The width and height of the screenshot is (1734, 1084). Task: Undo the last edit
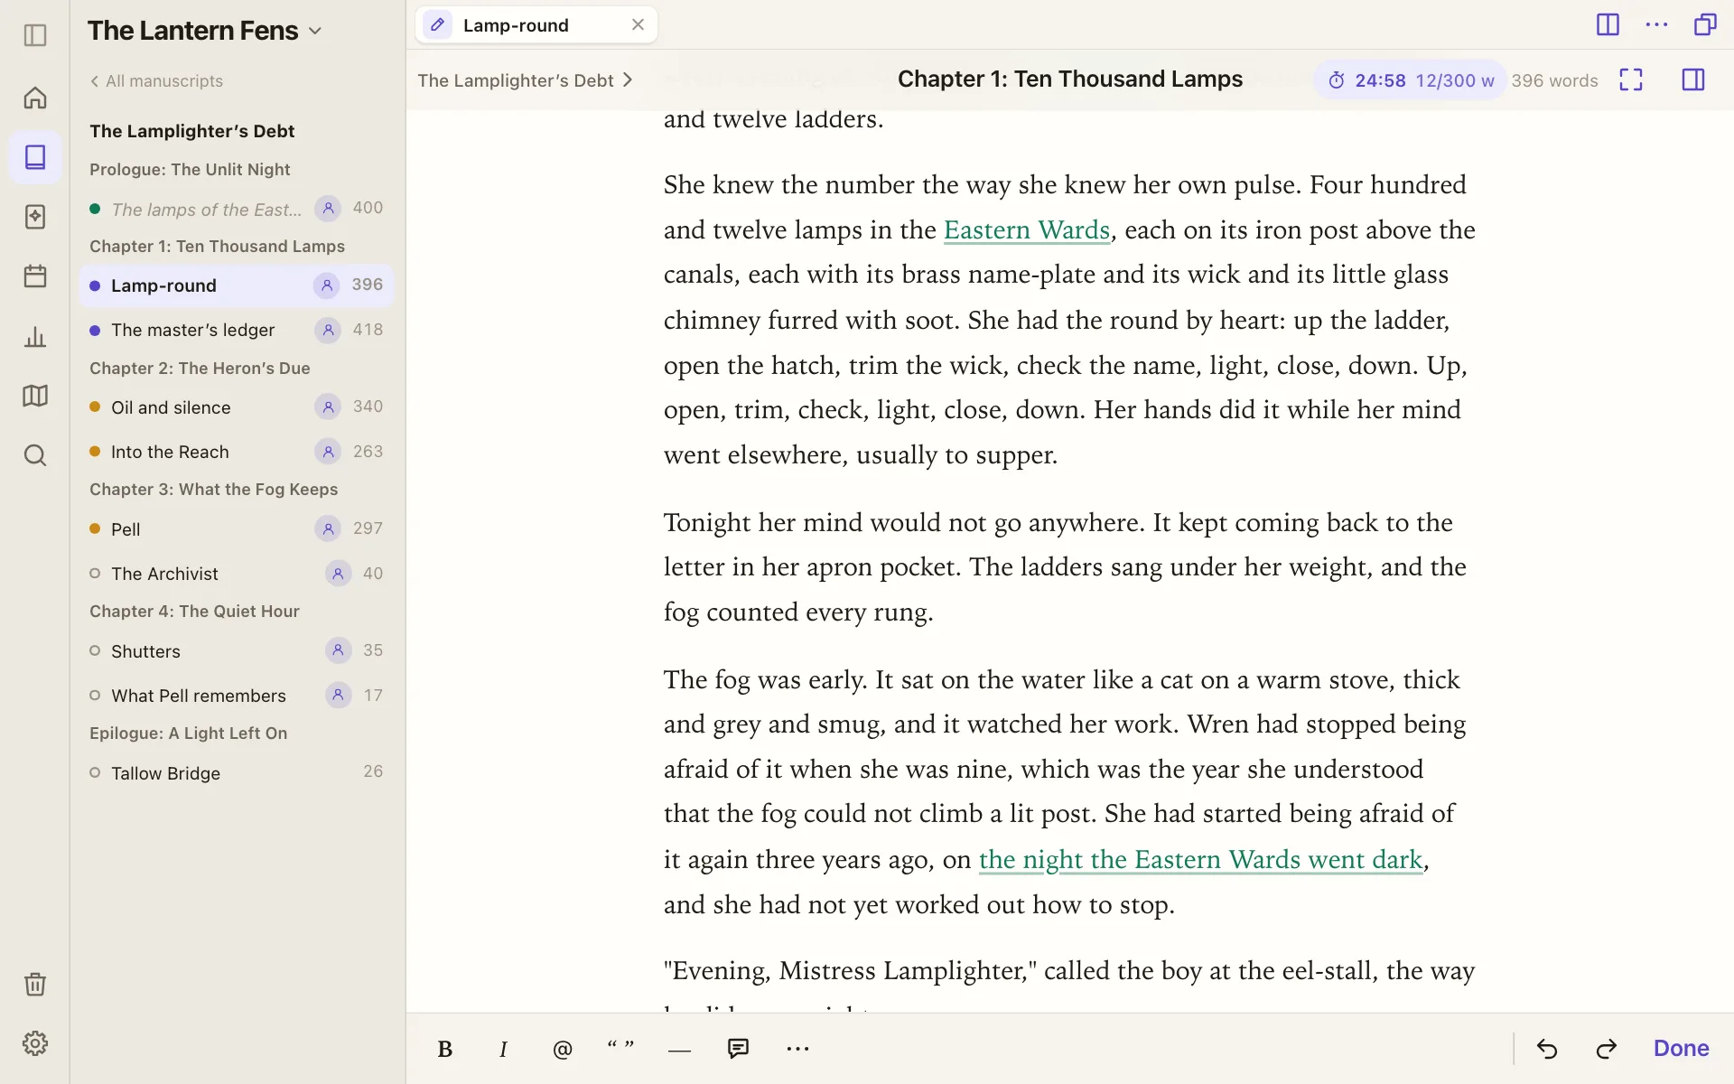[x=1547, y=1049]
